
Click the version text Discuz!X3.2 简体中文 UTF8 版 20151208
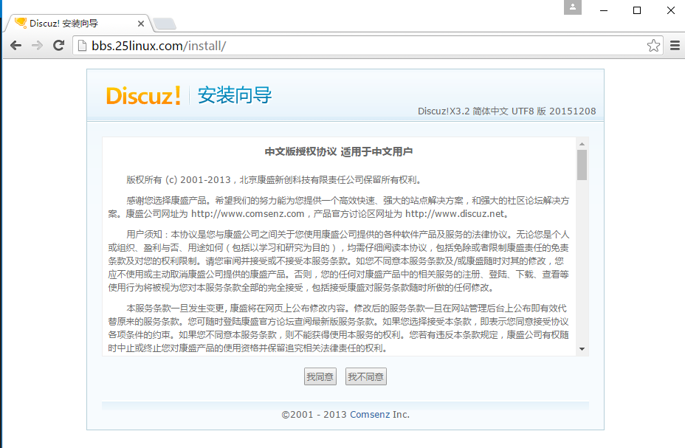coord(507,111)
